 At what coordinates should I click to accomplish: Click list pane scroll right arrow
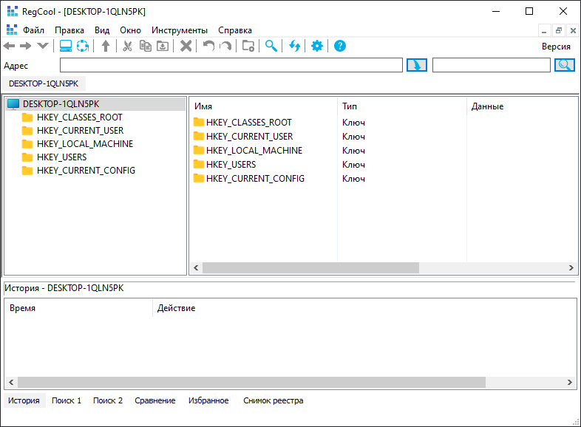point(571,267)
